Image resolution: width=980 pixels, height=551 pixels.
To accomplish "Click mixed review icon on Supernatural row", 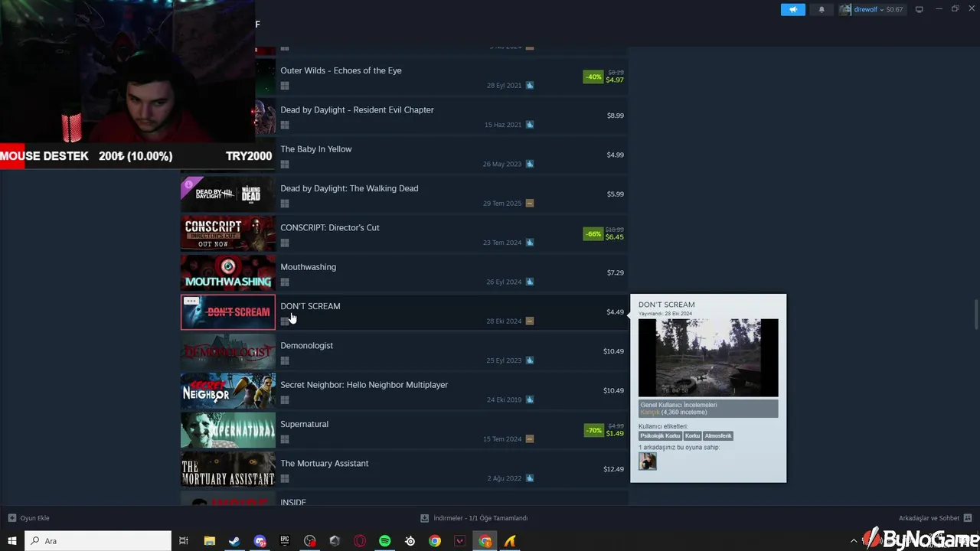I will 530,439.
